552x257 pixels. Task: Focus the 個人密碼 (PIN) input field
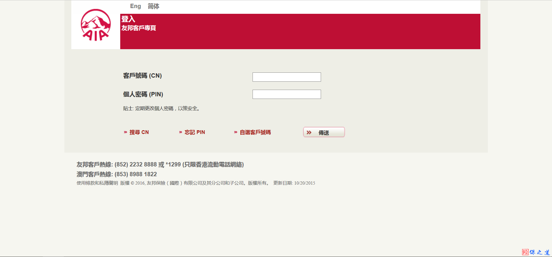[x=286, y=94]
